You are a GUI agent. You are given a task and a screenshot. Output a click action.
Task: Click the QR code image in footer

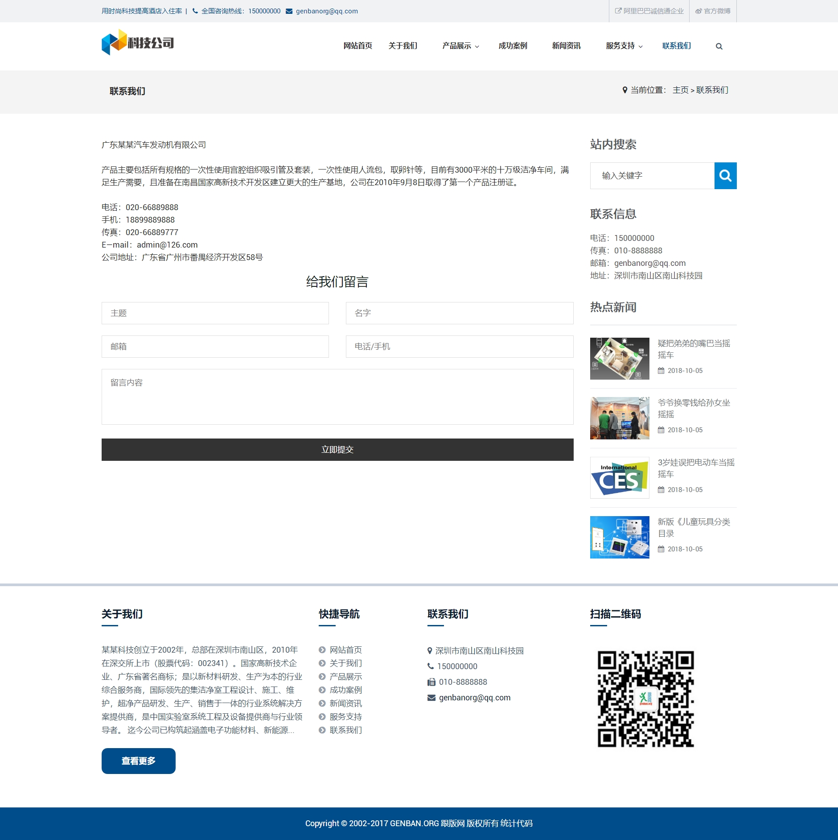pos(645,699)
